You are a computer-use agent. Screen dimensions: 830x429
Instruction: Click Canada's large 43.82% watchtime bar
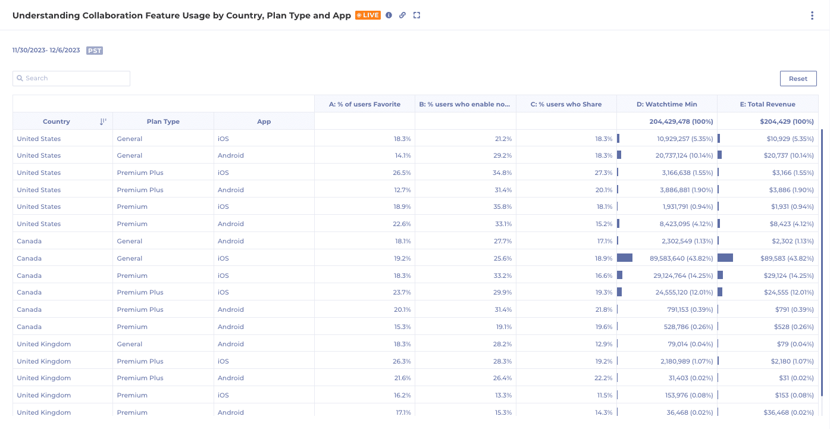click(x=625, y=258)
